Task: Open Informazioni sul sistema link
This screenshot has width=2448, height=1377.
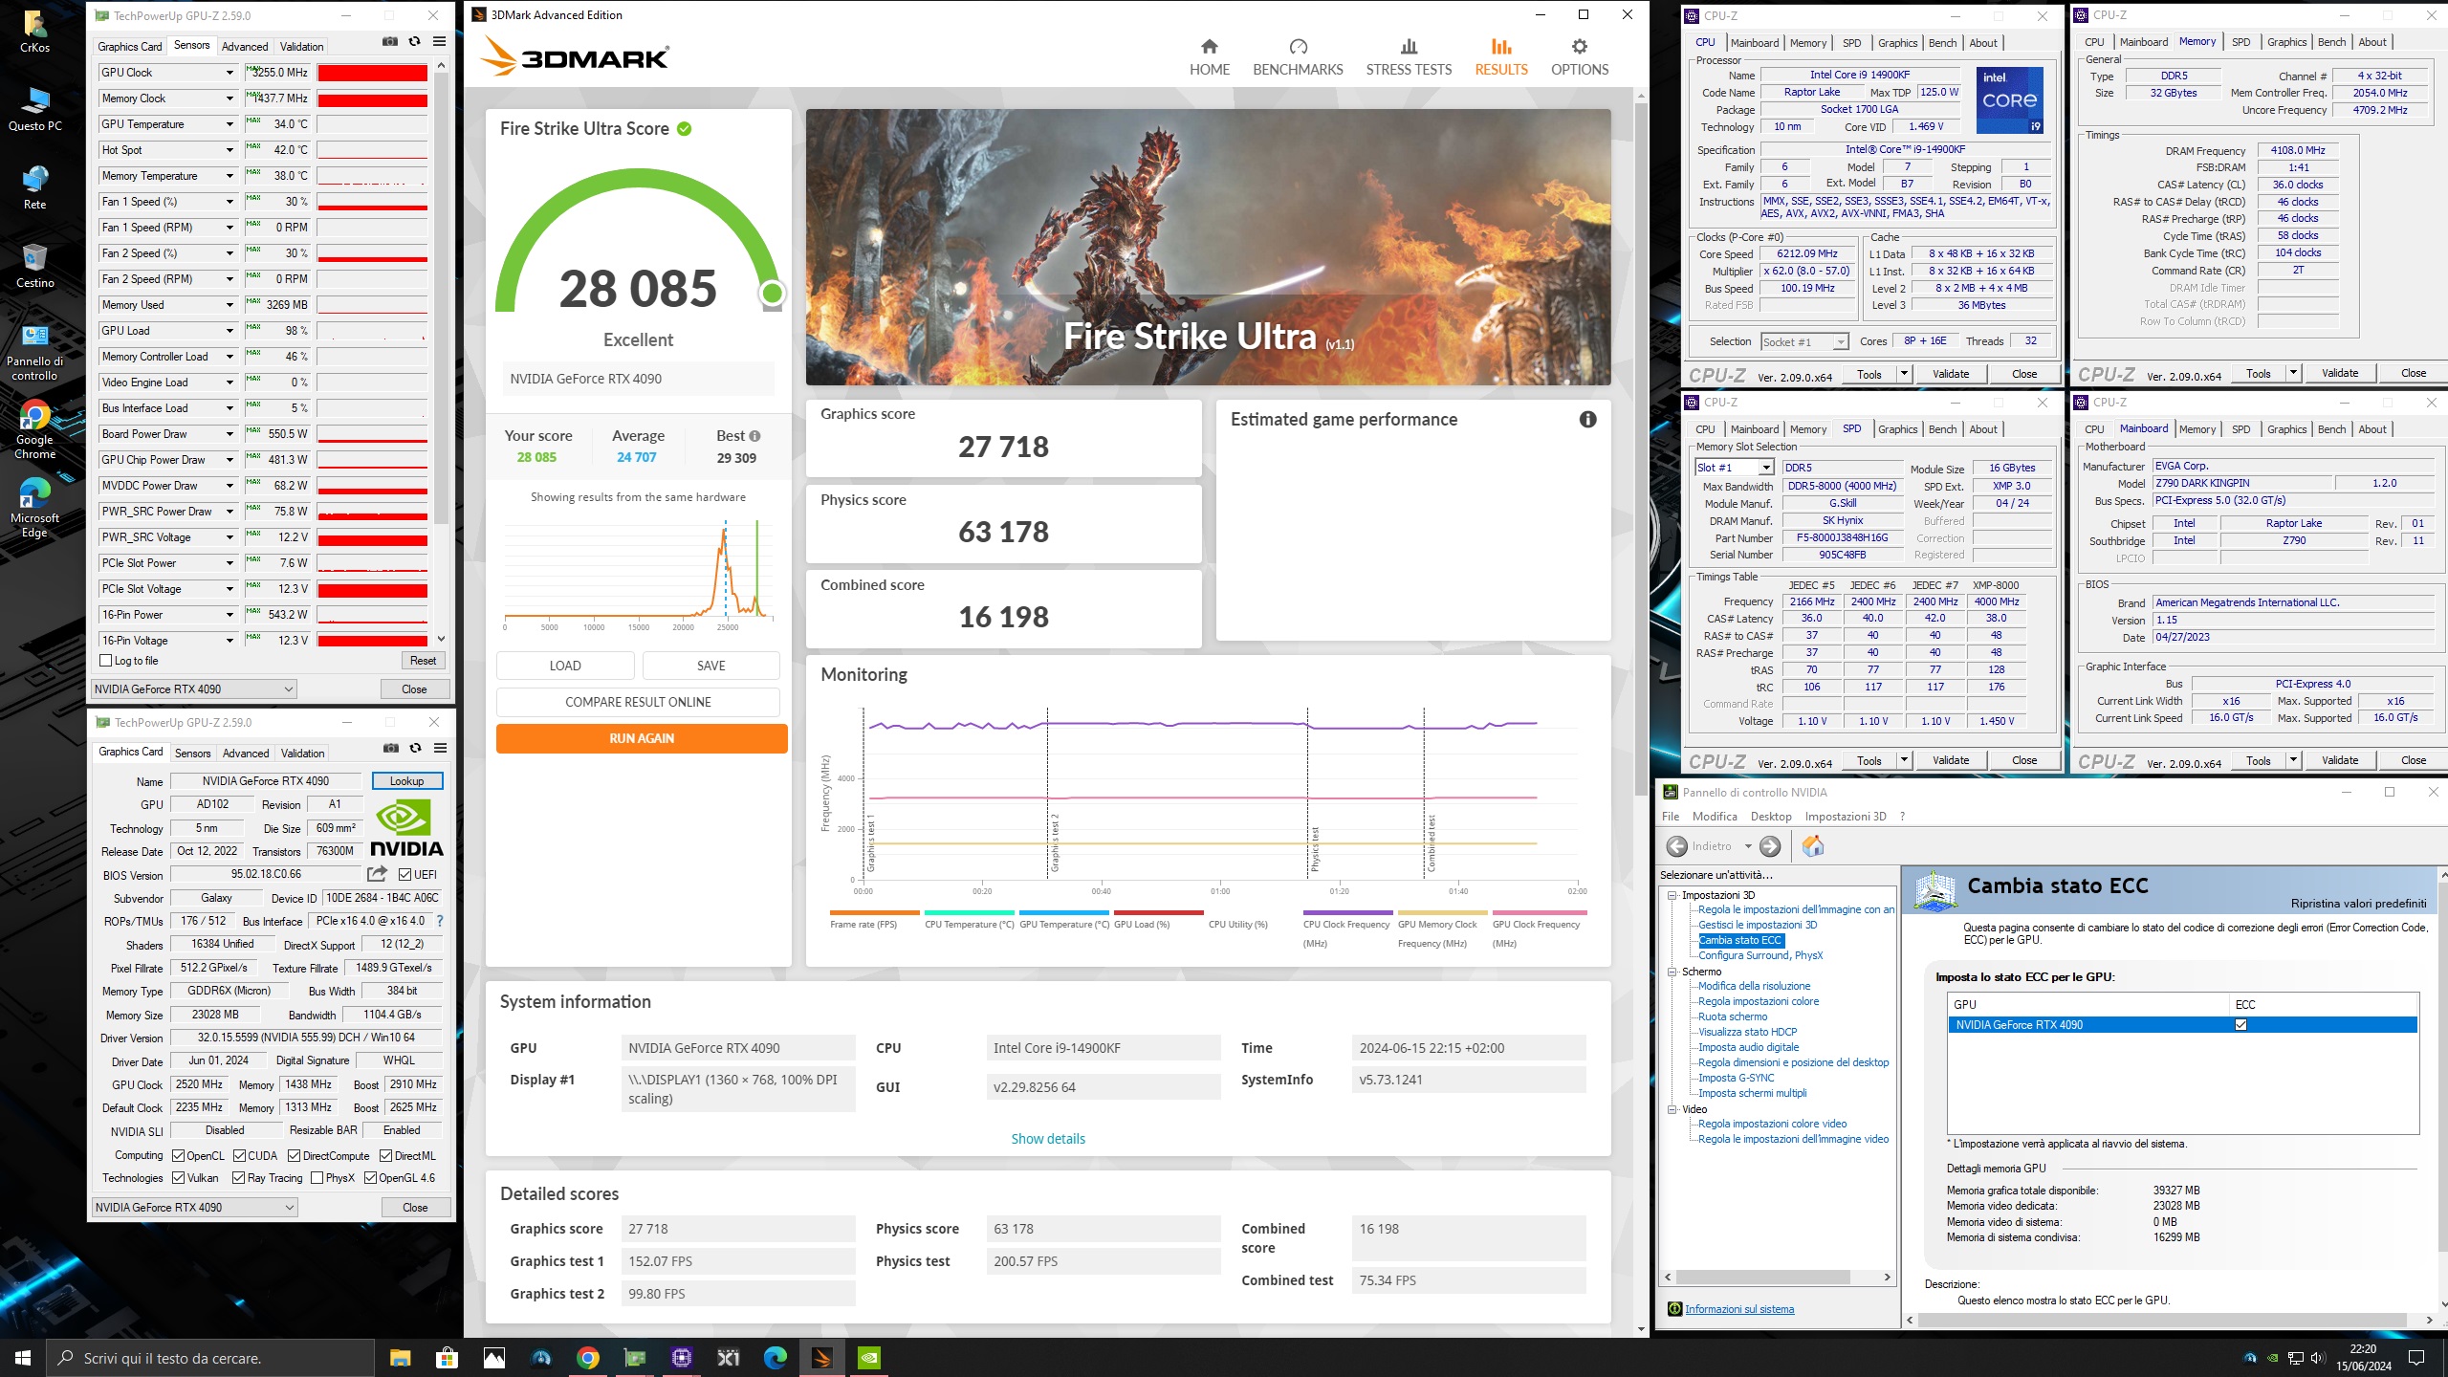Action: [x=1739, y=1309]
